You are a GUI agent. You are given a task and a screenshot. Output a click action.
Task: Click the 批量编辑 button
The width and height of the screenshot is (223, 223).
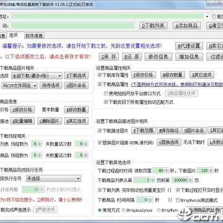click(22, 121)
